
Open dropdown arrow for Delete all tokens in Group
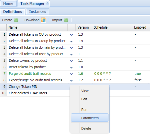click(71, 41)
